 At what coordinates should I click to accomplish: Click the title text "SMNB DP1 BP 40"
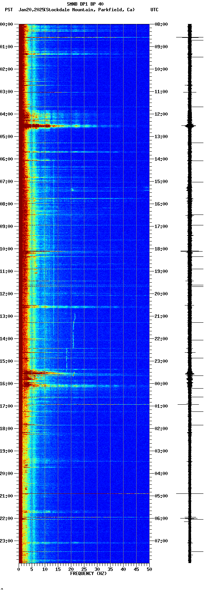[85, 4]
